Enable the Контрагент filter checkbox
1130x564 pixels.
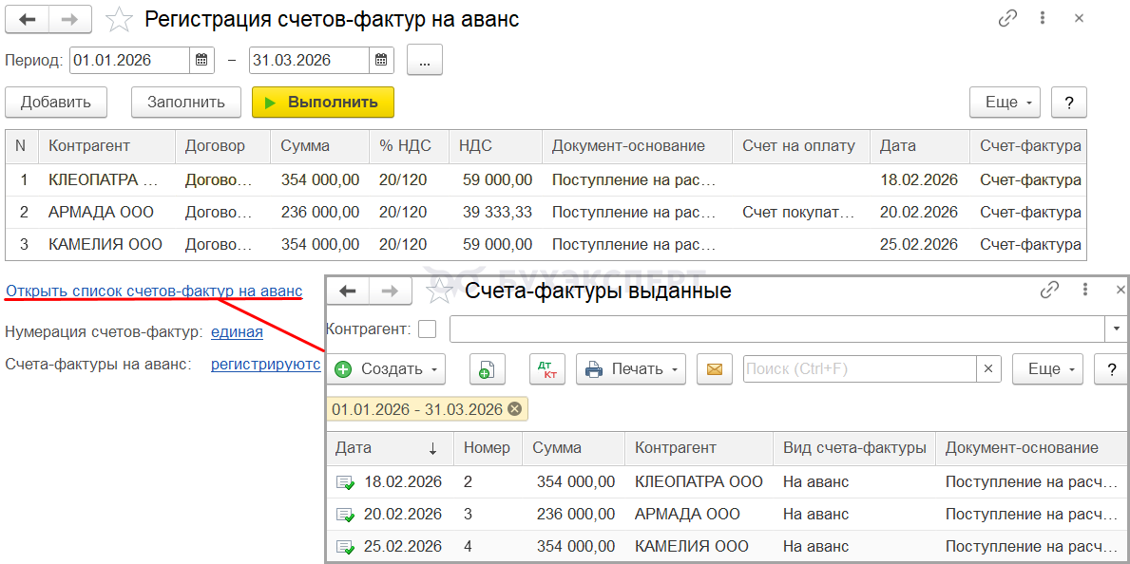(x=428, y=329)
